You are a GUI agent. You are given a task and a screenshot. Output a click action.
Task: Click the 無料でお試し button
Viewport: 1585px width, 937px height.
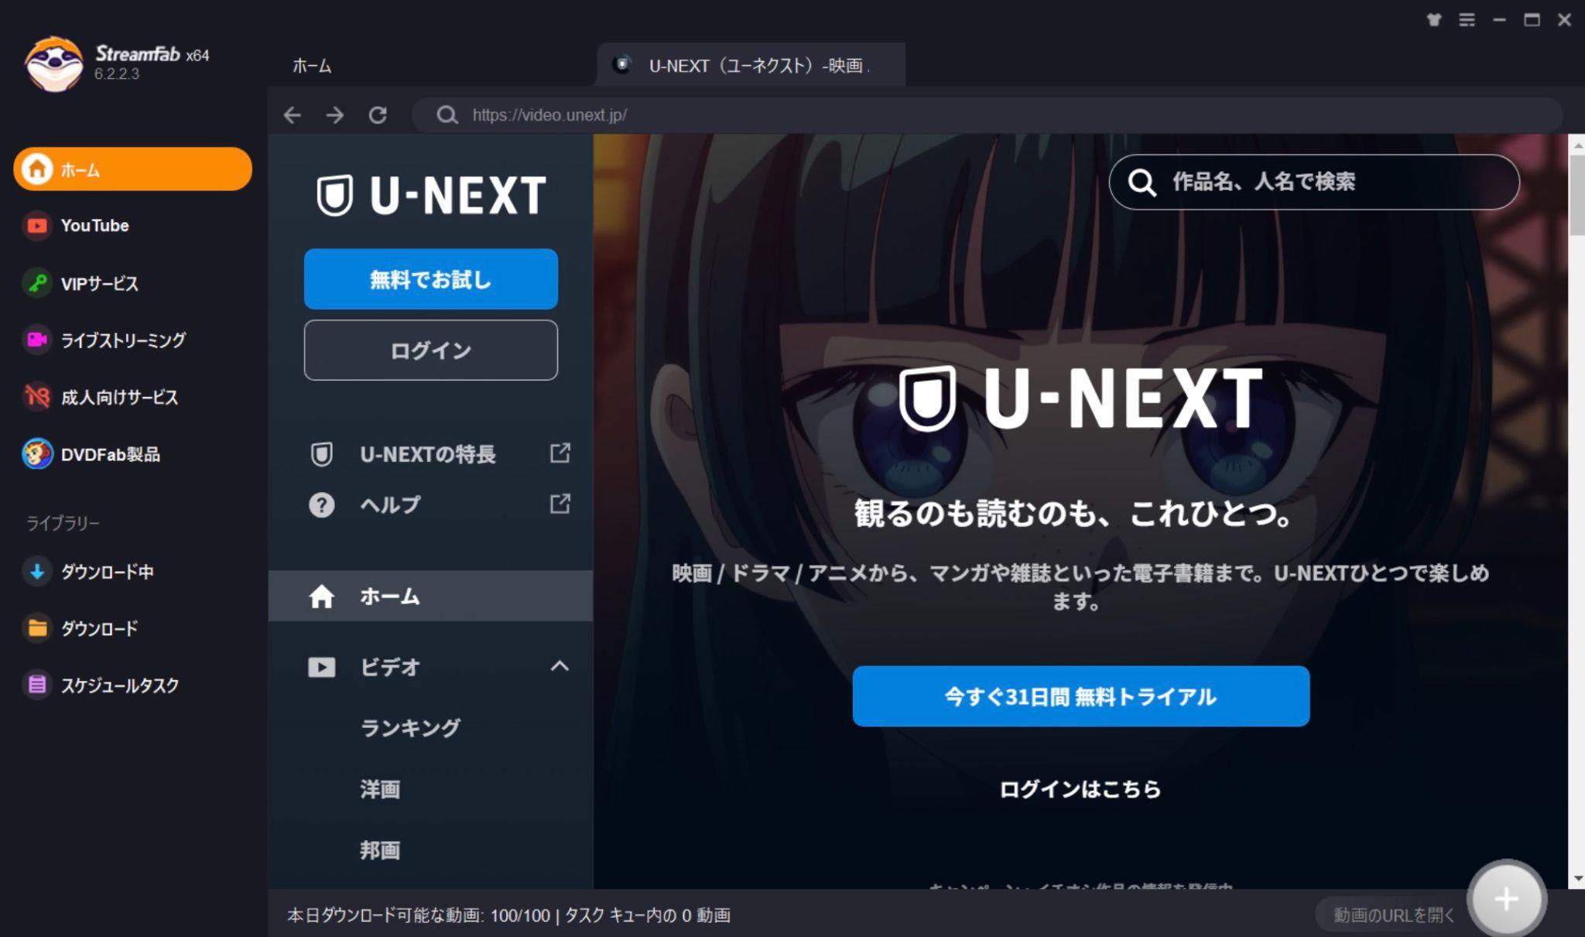(x=431, y=279)
